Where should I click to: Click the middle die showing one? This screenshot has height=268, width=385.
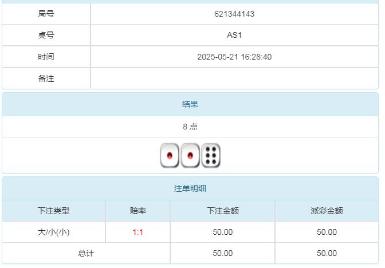(190, 155)
